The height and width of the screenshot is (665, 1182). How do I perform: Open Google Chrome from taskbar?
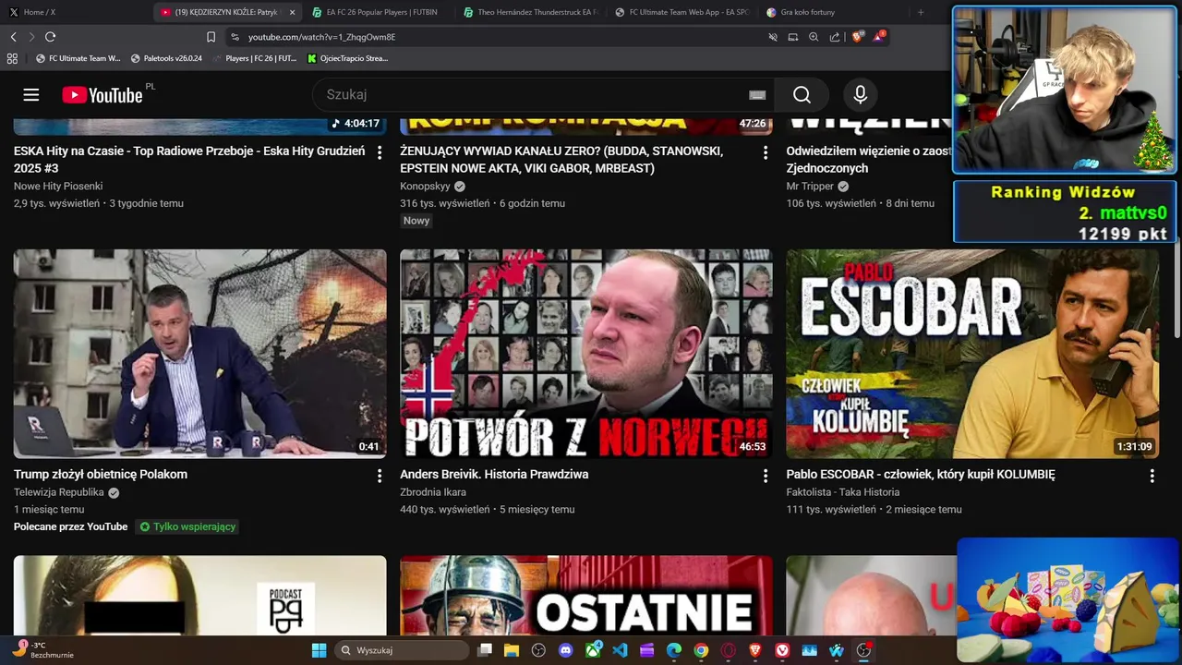[x=701, y=650]
